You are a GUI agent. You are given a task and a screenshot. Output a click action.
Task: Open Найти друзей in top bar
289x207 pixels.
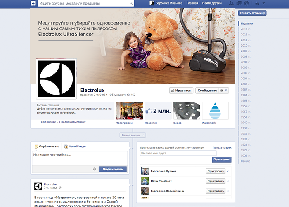point(212,3)
